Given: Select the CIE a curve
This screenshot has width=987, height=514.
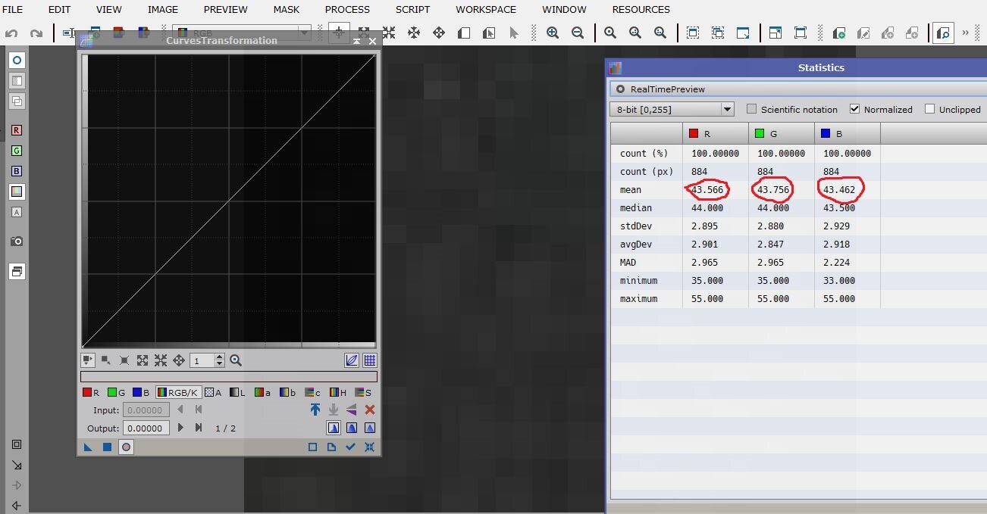Looking at the screenshot, I should 262,392.
